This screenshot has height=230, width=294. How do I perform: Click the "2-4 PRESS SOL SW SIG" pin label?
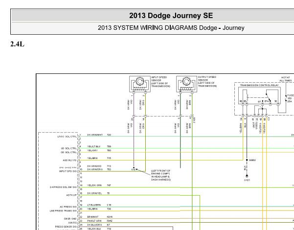[64, 187]
